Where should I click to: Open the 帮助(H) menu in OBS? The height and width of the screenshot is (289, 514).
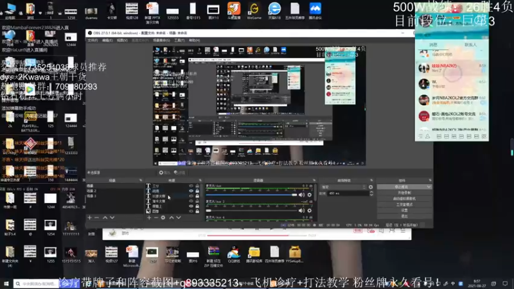point(195,40)
